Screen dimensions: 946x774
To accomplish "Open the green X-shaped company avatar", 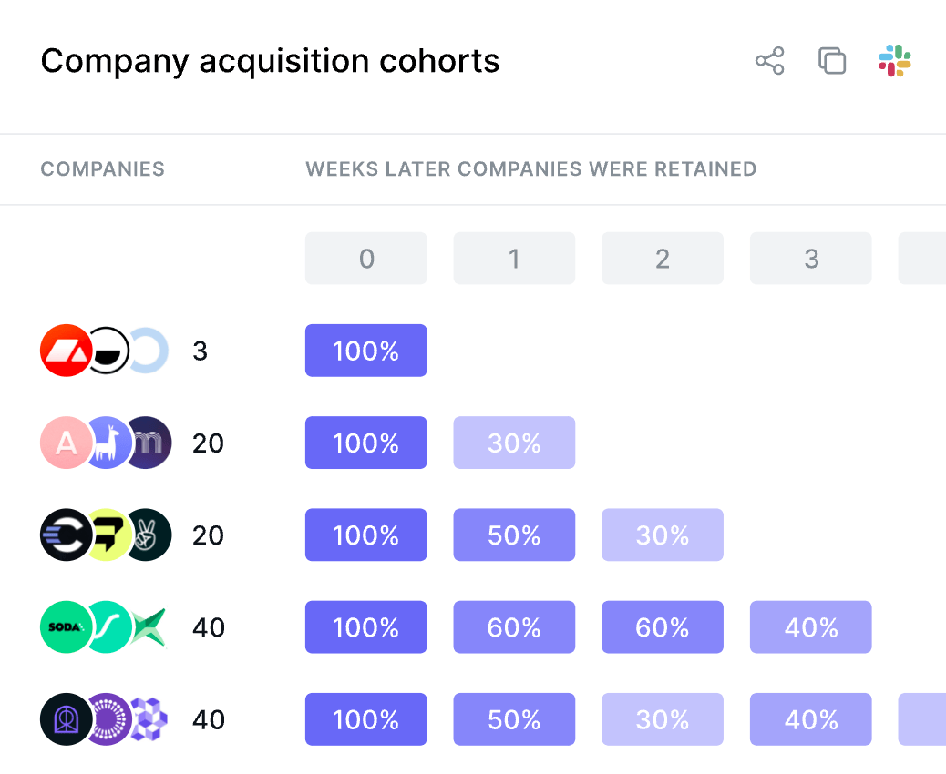I will click(x=147, y=626).
